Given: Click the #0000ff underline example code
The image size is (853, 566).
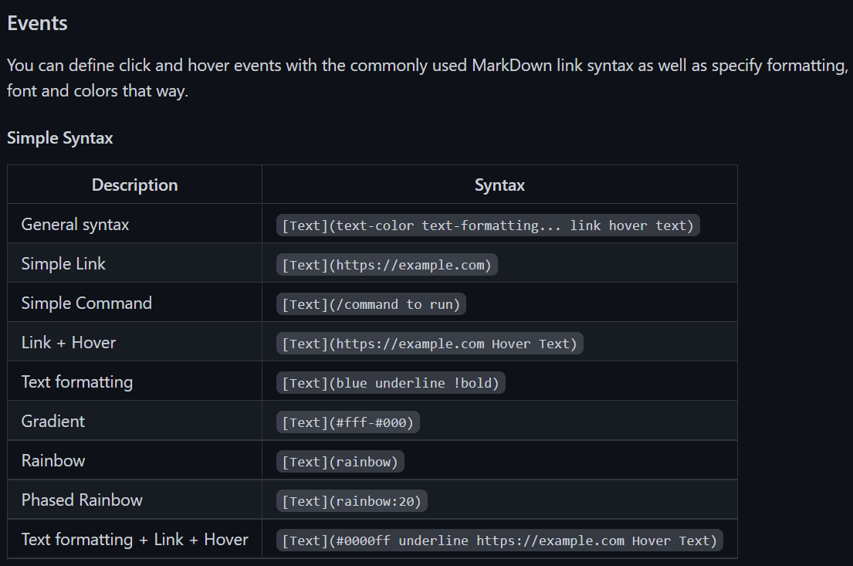Looking at the screenshot, I should click(499, 541).
